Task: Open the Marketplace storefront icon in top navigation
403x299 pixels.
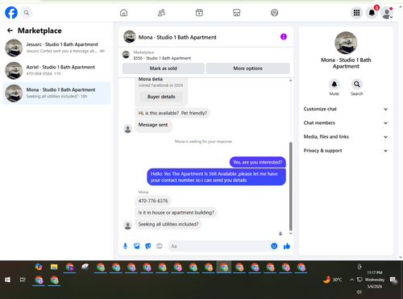Action: [237, 13]
